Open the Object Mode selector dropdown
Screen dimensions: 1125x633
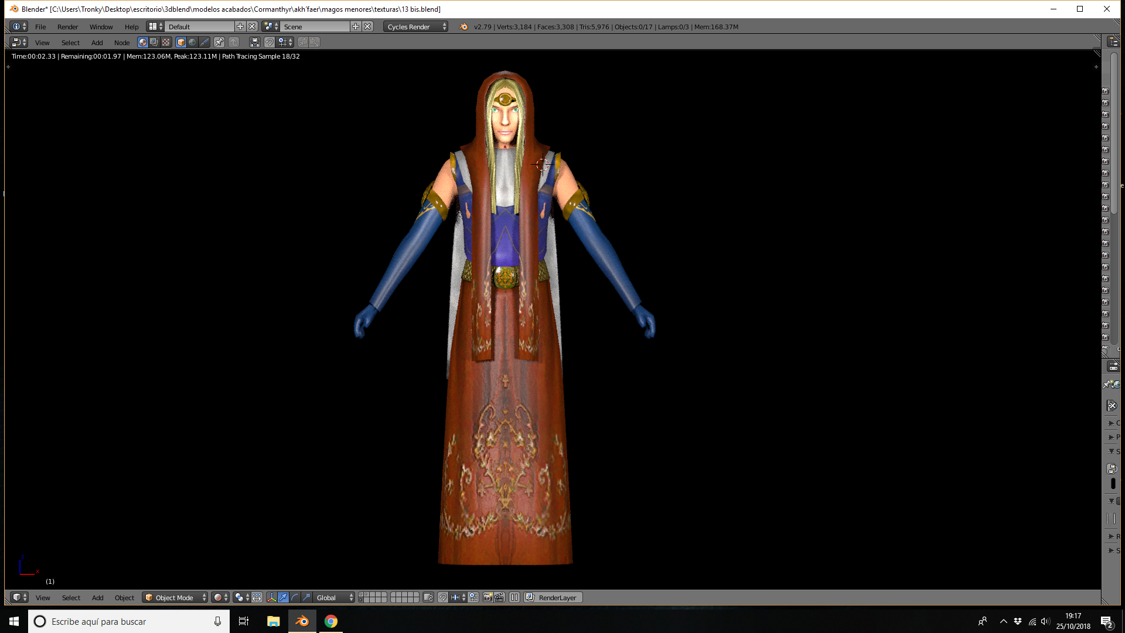[x=175, y=597]
